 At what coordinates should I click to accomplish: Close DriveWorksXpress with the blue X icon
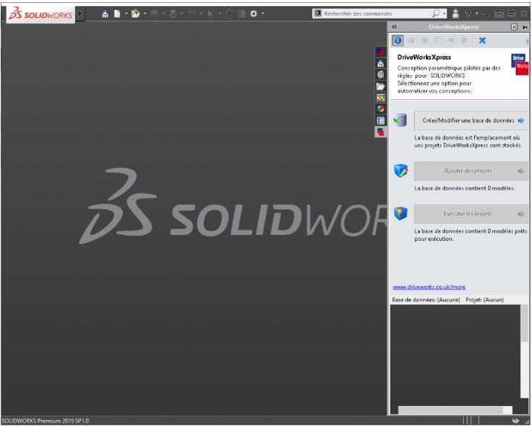482,41
